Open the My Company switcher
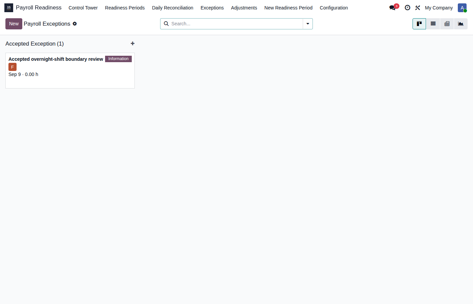The width and height of the screenshot is (473, 304). coord(439,8)
